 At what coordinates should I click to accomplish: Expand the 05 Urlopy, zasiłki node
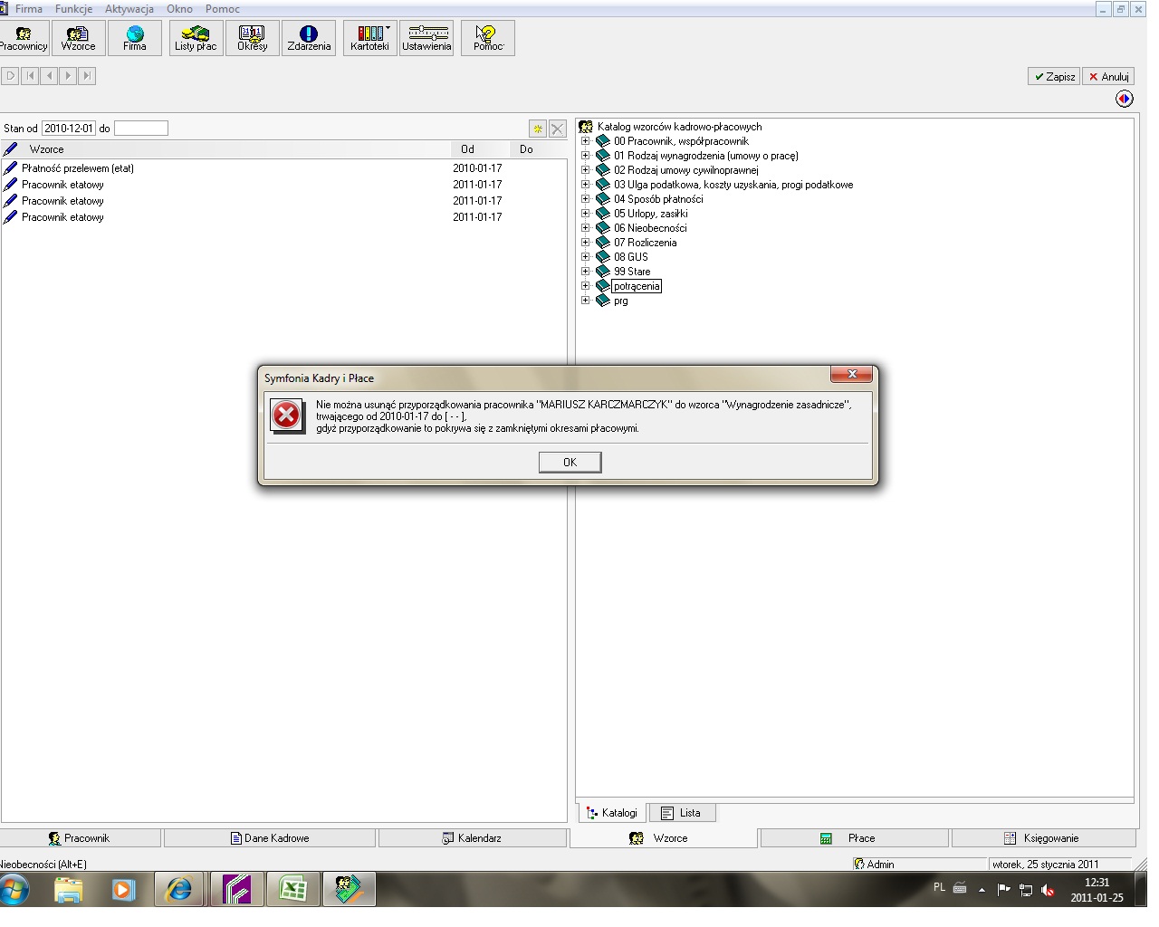(x=585, y=214)
